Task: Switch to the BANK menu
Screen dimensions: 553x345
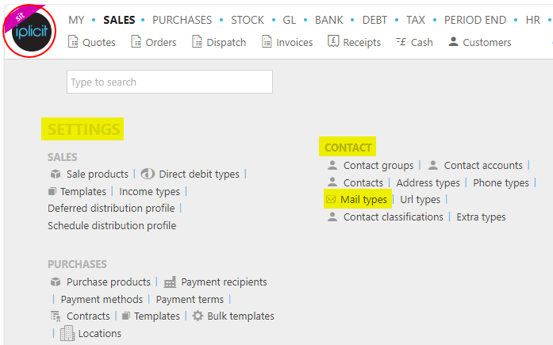Action: pos(328,20)
